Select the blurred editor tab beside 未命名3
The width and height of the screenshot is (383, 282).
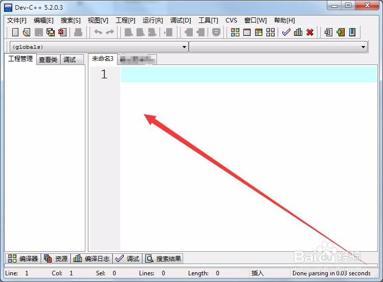point(137,59)
